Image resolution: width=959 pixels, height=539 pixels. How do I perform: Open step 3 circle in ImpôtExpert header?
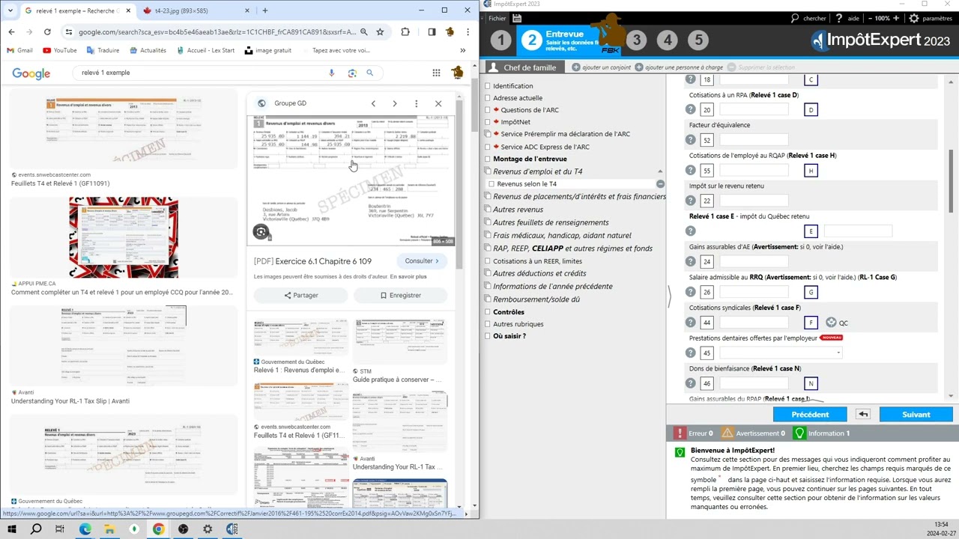(636, 40)
